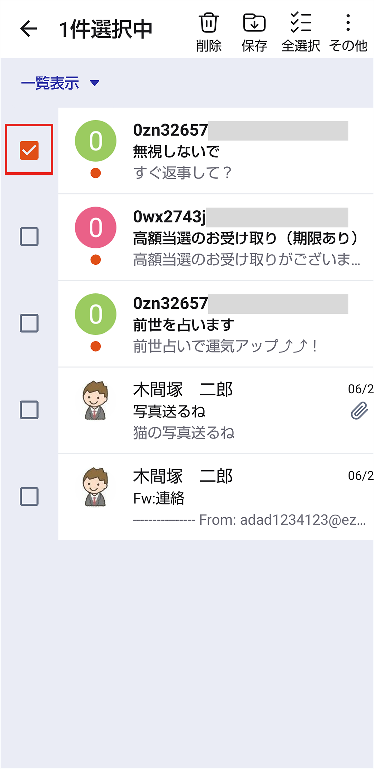Select the 写真送るね mail checkbox

[29, 410]
